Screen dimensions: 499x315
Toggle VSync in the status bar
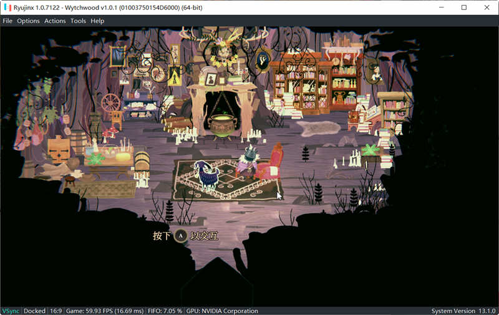coord(11,311)
